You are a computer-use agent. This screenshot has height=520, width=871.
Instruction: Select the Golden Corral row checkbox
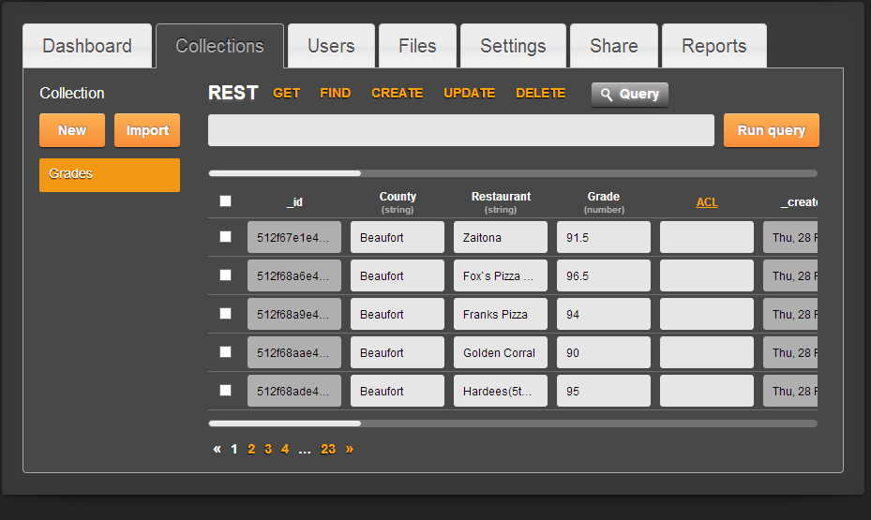225,352
